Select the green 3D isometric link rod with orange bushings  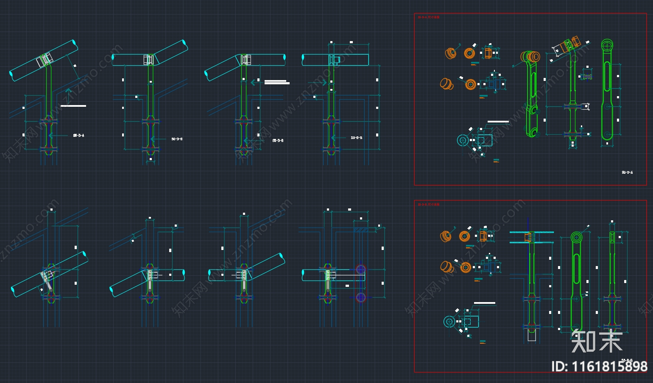[x=530, y=93]
